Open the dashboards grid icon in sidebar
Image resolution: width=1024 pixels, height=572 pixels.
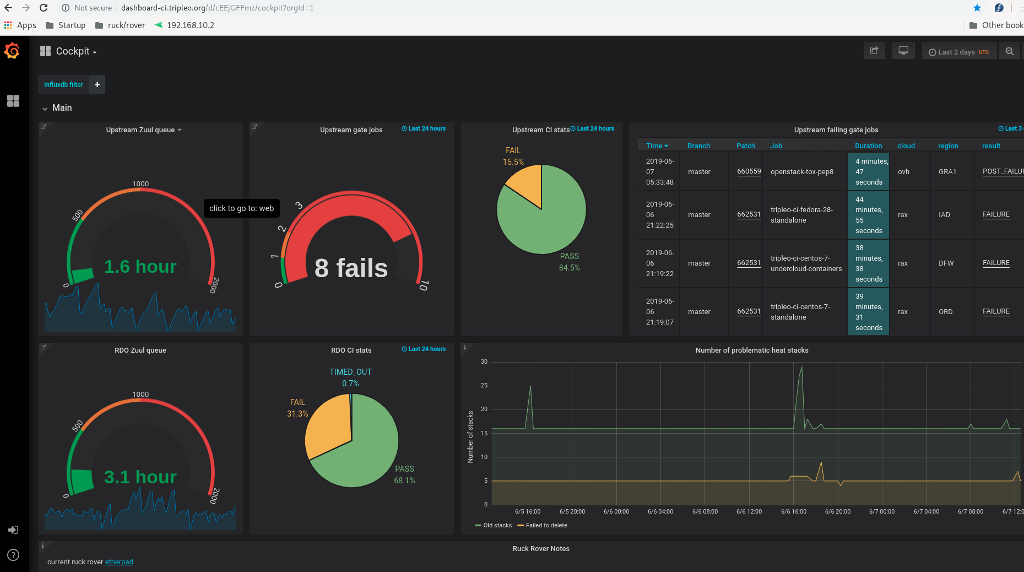13,101
